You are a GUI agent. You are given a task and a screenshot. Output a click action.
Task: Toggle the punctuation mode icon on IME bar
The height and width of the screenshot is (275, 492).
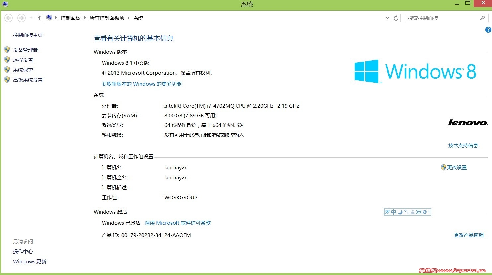tap(406, 212)
